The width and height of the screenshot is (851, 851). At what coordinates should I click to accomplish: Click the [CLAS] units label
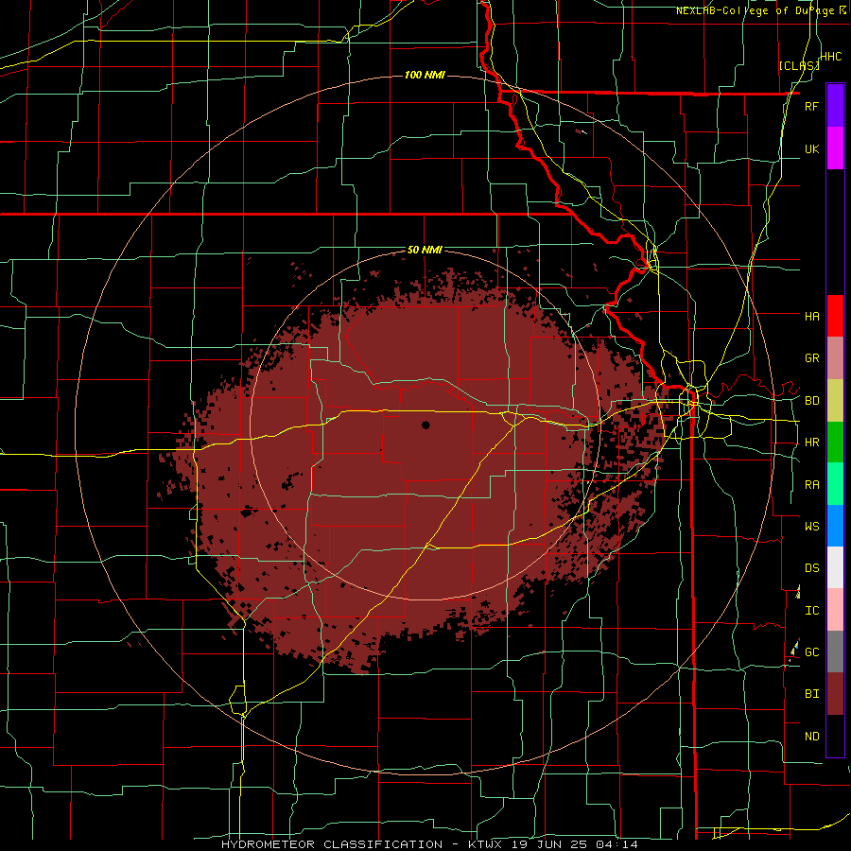(798, 65)
